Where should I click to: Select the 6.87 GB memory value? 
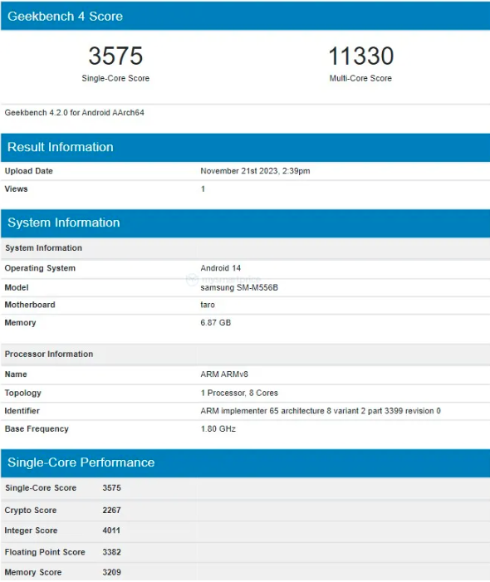coord(216,323)
